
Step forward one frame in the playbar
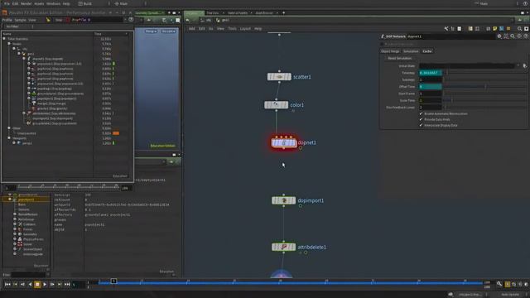click(x=52, y=285)
